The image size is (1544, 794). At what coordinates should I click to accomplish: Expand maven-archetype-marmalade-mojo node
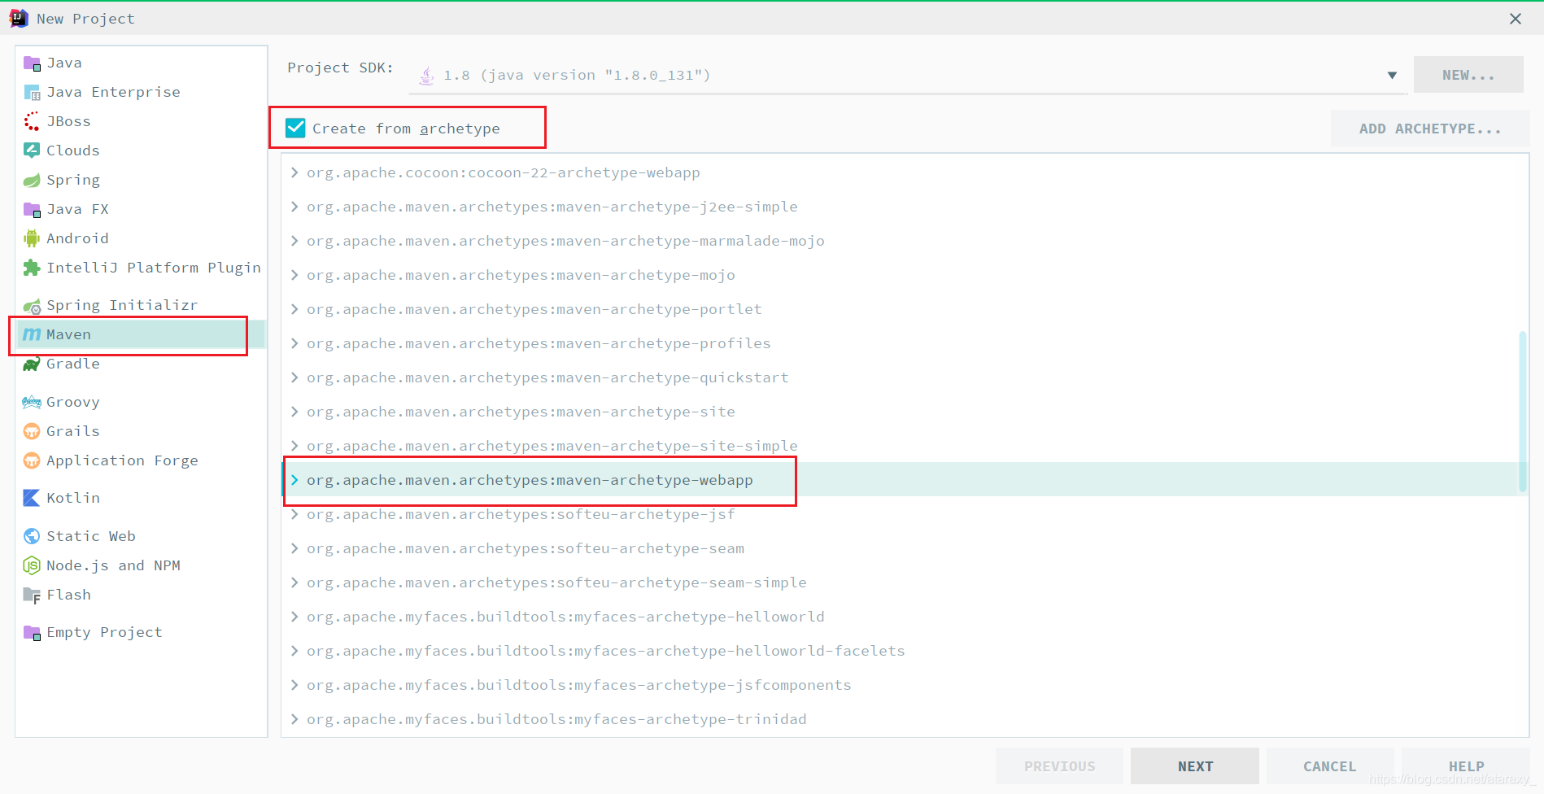pyautogui.click(x=294, y=241)
